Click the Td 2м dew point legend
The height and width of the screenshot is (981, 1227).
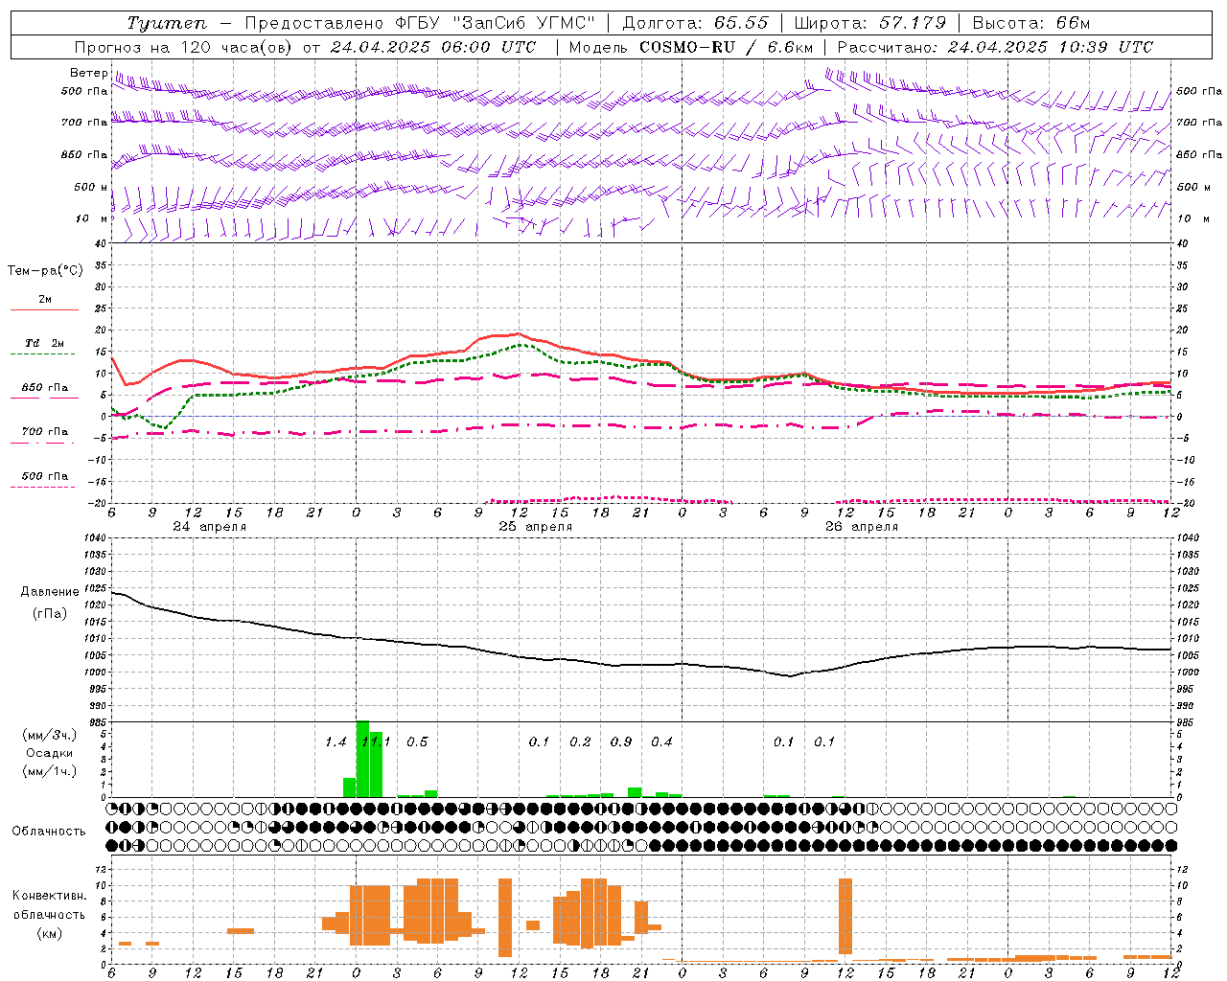click(x=44, y=345)
